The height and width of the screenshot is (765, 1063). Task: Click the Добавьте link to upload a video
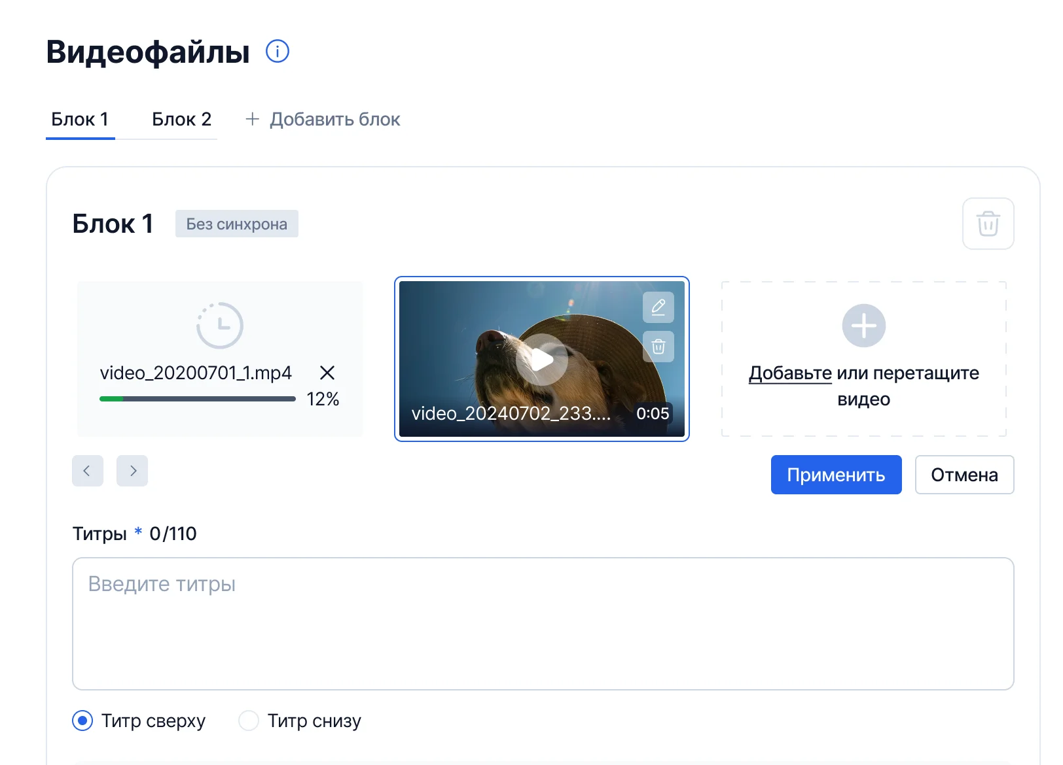point(790,373)
